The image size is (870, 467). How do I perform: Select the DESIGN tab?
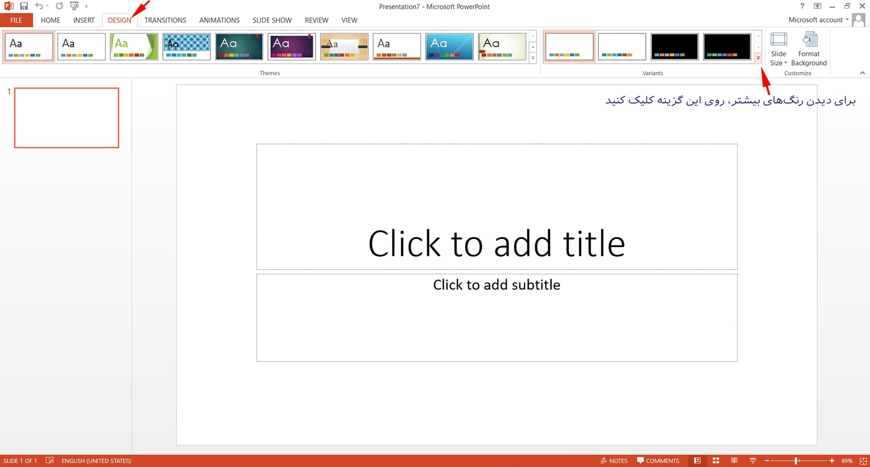(119, 20)
